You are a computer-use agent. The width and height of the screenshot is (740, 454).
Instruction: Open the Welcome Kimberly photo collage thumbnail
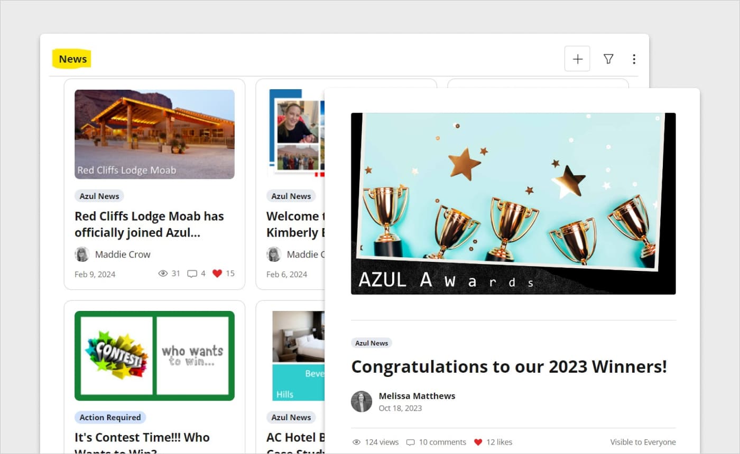(x=295, y=134)
